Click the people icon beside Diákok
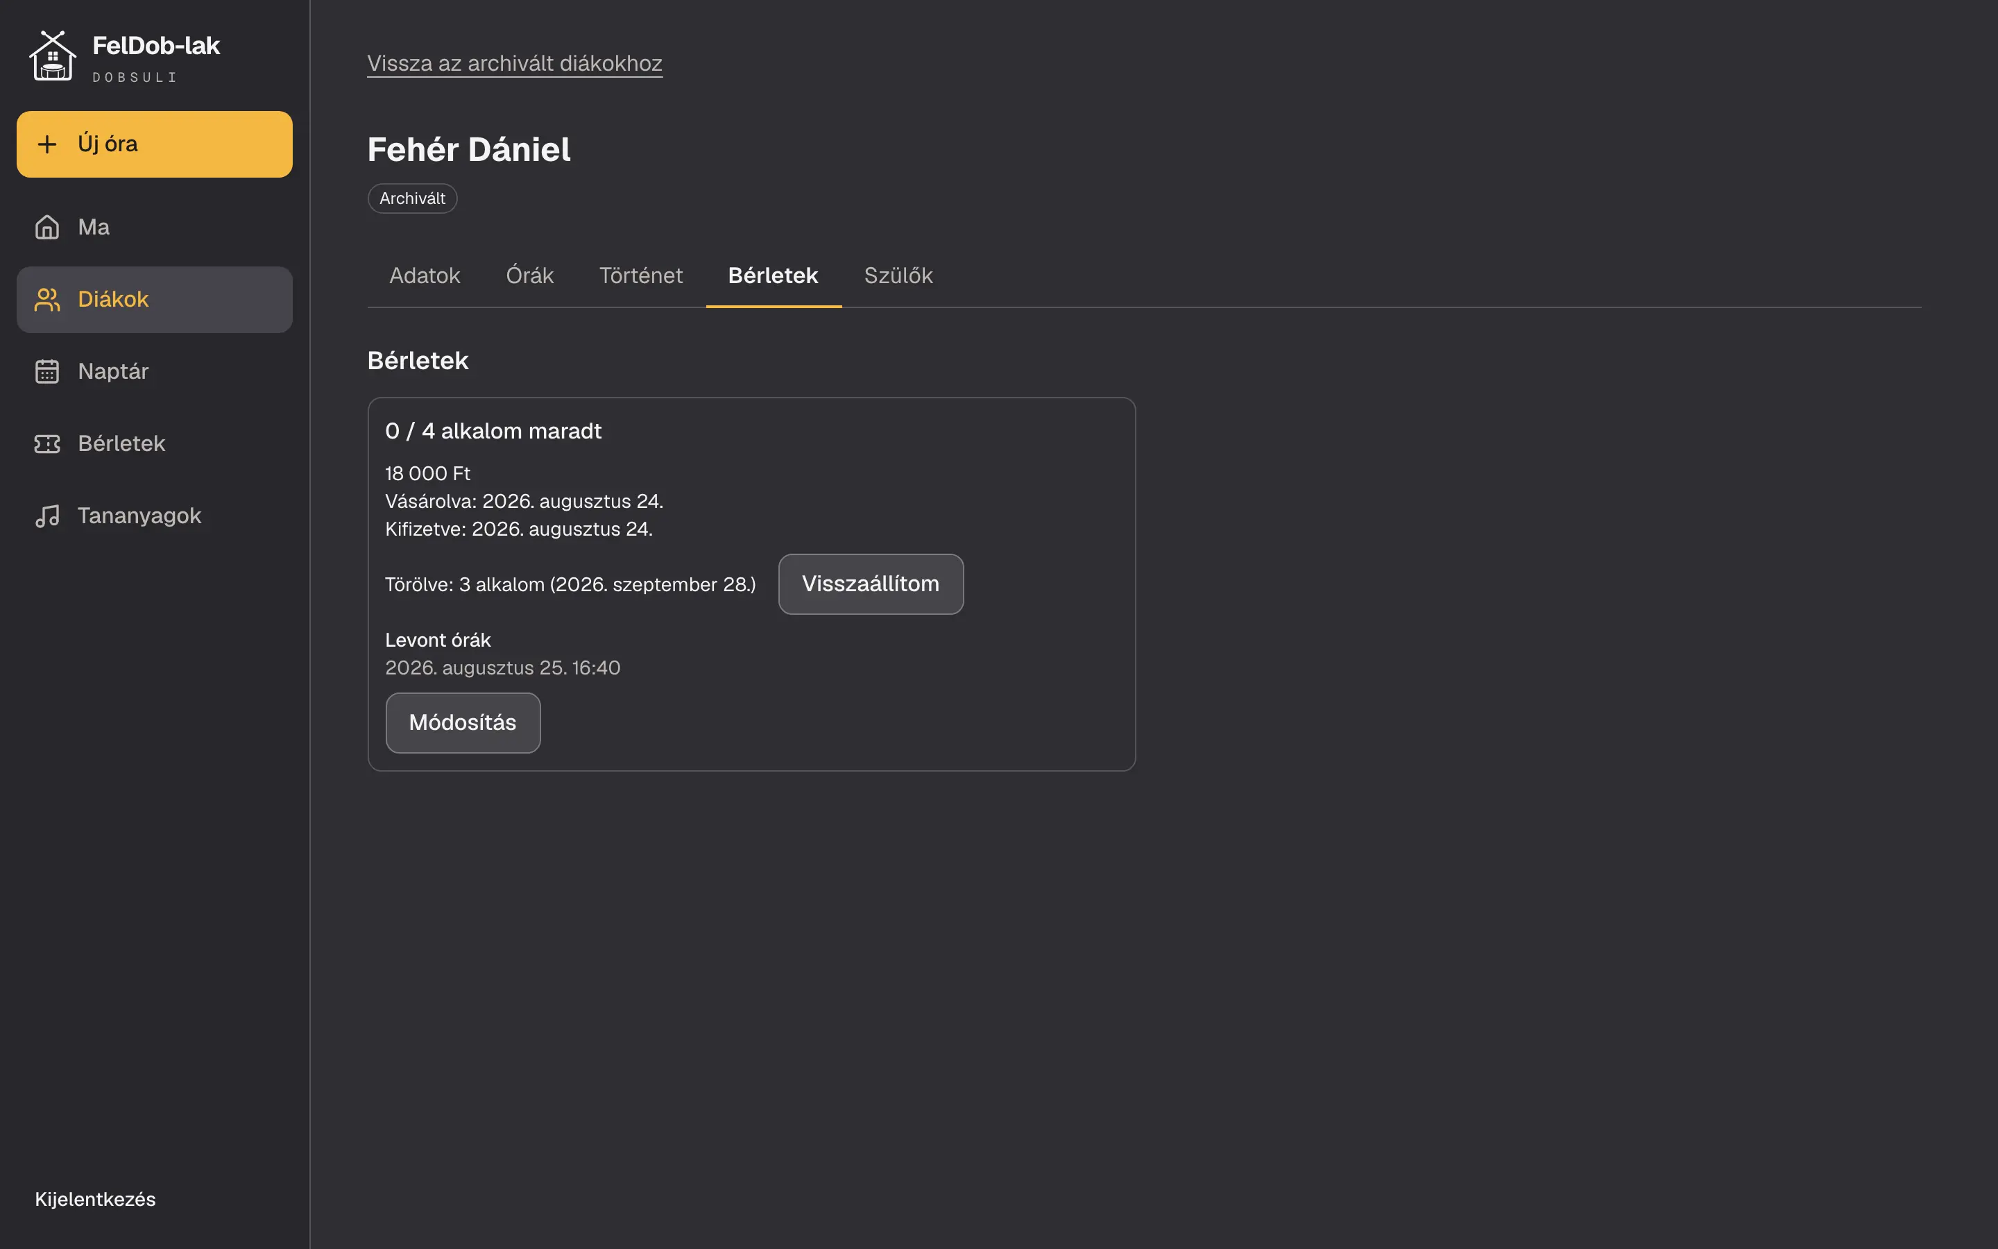The width and height of the screenshot is (1998, 1249). tap(47, 299)
